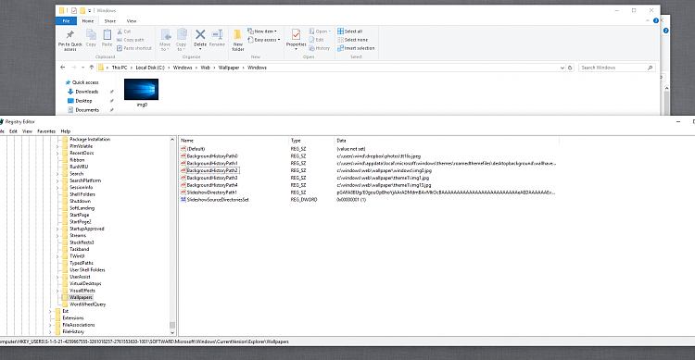The image size is (695, 360).
Task: Click Invert selection in Explorer ribbon
Action: pyautogui.click(x=356, y=48)
